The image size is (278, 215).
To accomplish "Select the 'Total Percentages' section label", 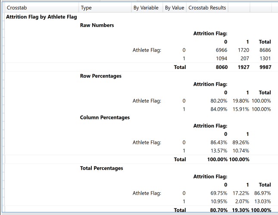I will pos(101,168).
